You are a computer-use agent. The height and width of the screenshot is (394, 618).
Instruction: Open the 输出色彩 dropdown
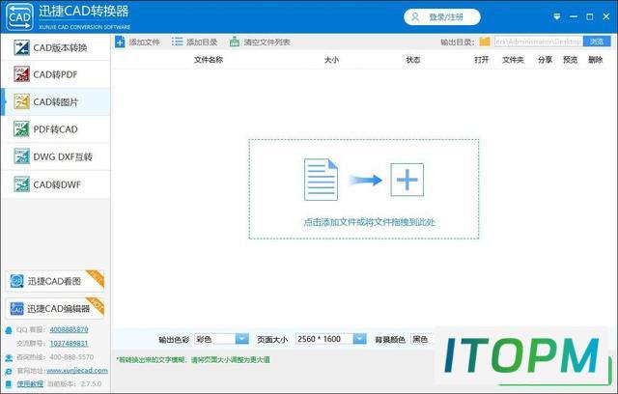point(221,339)
